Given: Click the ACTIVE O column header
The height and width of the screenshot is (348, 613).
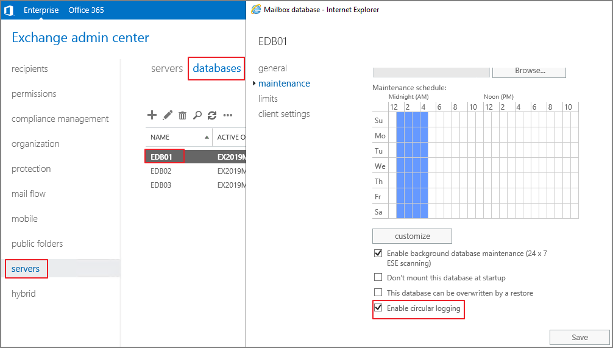Looking at the screenshot, I should coord(231,137).
